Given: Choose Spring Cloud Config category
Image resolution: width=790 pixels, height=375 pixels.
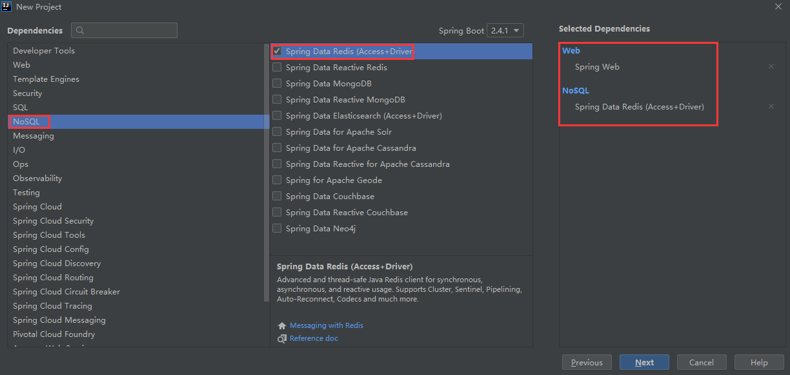Looking at the screenshot, I should point(136,249).
